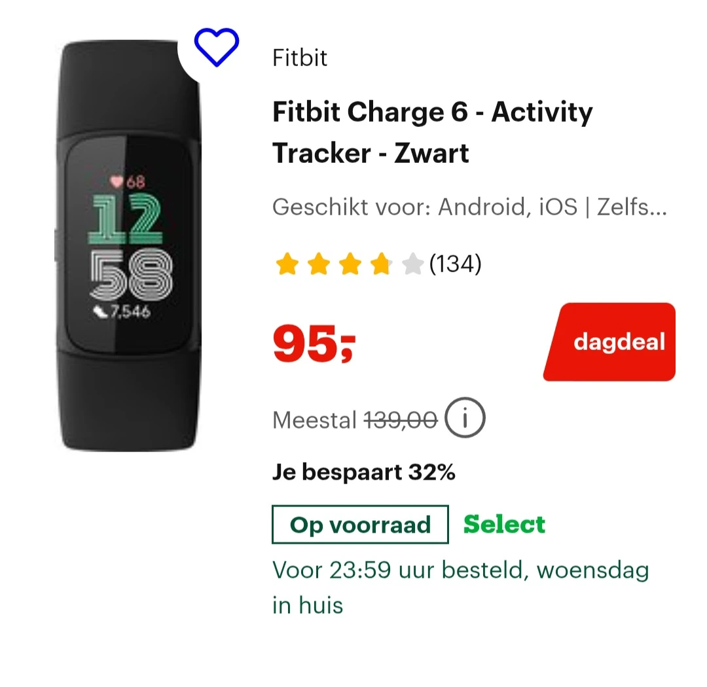This screenshot has height=687, width=707.
Task: Click the third yellow rating star
Action: [350, 264]
